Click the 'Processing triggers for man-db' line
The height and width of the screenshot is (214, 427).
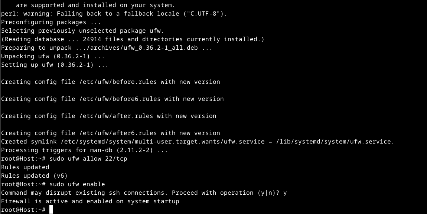coord(84,150)
